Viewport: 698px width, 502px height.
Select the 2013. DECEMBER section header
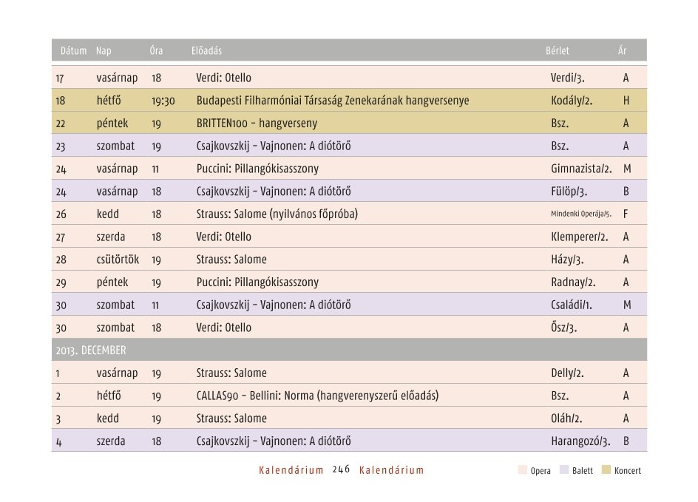(349, 350)
